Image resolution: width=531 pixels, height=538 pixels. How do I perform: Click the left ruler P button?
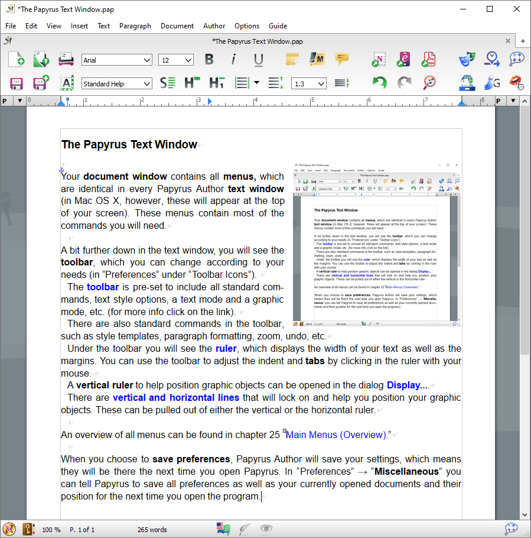click(5, 101)
